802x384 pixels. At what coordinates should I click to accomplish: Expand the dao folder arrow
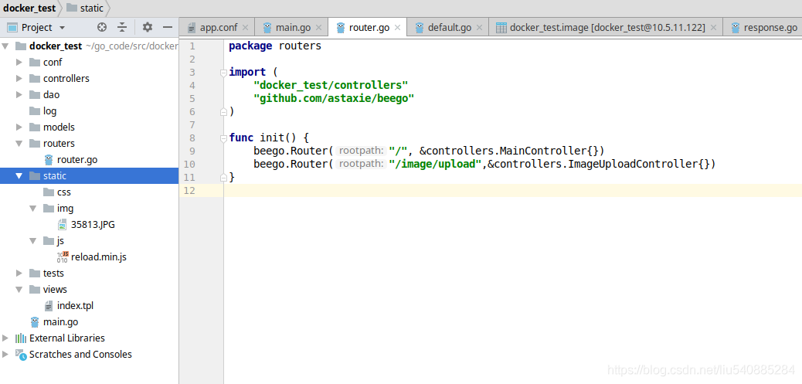pos(19,94)
